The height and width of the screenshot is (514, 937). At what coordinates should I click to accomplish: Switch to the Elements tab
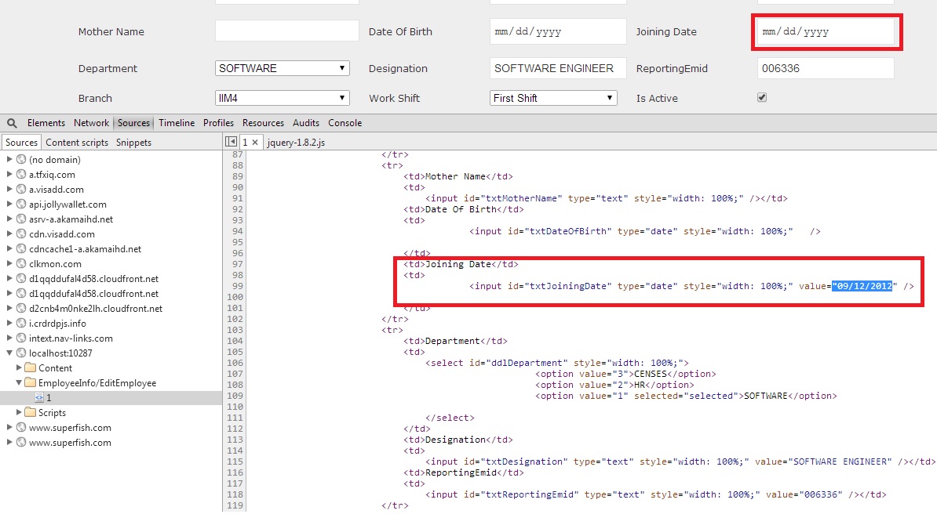[x=46, y=123]
